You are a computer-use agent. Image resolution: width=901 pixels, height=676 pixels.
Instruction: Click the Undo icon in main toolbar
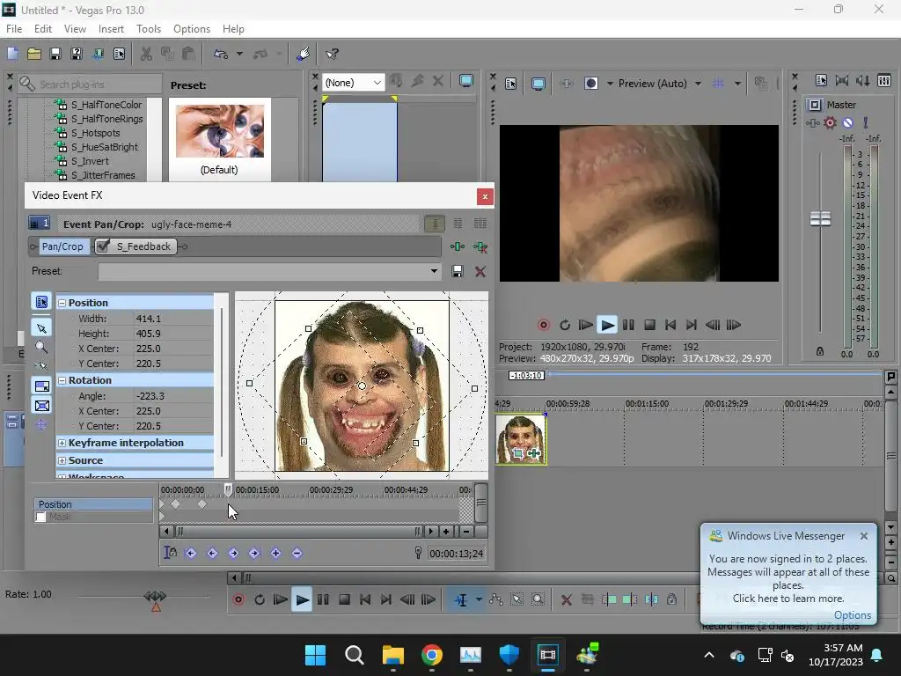click(x=221, y=54)
